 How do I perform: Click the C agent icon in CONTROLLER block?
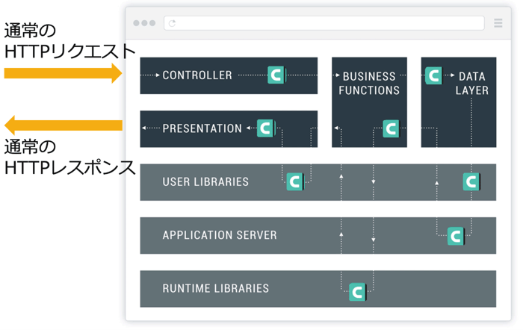click(277, 75)
